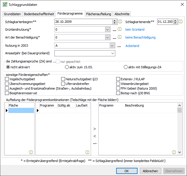Click the right arrow to add program
The width and height of the screenshot is (187, 176).
95,129
